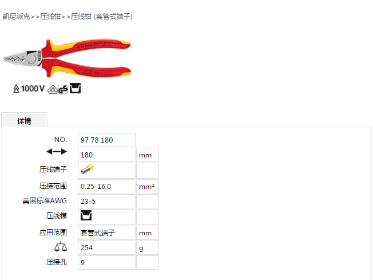The image size is (373, 280).
Task: Select the 详情 tab
Action: (x=24, y=120)
